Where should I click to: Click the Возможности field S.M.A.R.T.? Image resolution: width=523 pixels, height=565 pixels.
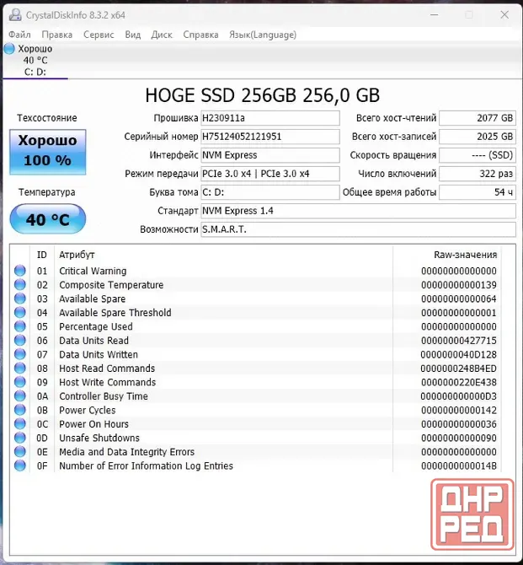(358, 229)
